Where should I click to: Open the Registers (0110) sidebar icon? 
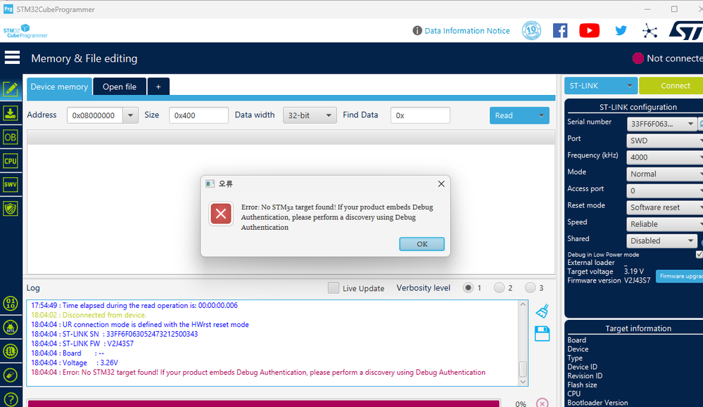(x=11, y=304)
